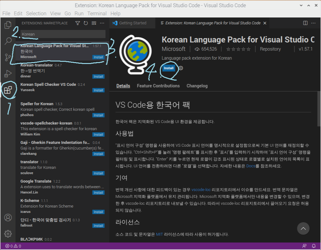Open the vscode-loc repository link

coord(201,190)
